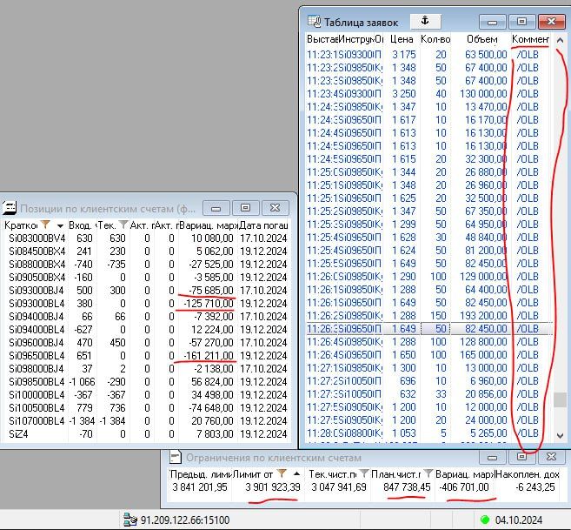Viewport: 571px width, 530px height.
Task: Select the Si083000BV4 position row
Action: pos(147,238)
